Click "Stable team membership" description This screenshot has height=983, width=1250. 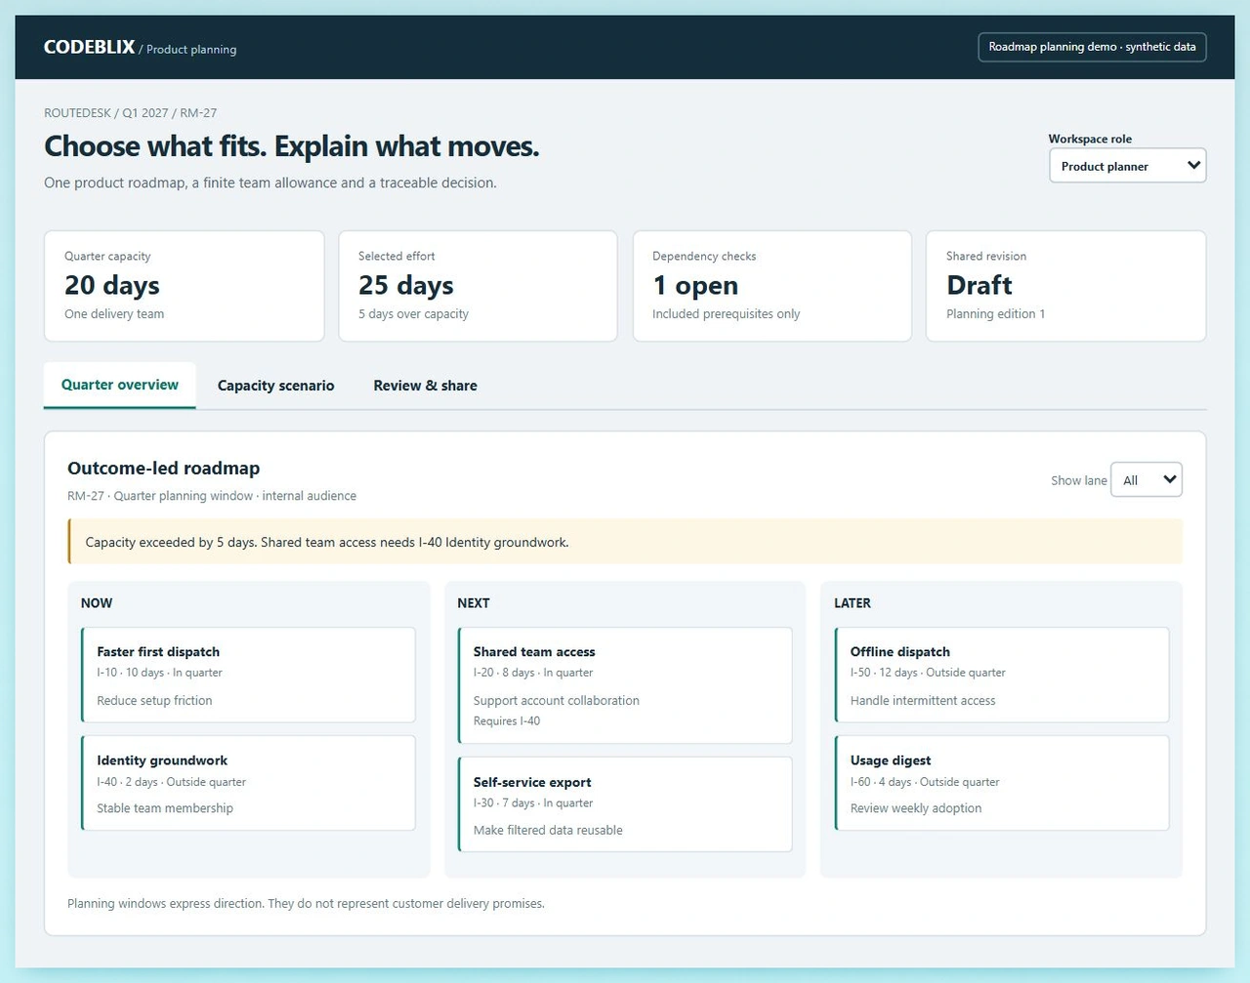165,808
